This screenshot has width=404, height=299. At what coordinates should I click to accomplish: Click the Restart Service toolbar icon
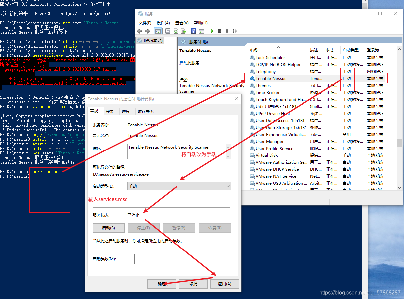tap(235, 31)
